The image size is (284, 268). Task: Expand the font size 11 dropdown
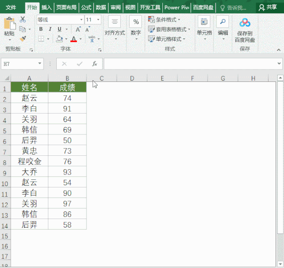[98, 20]
